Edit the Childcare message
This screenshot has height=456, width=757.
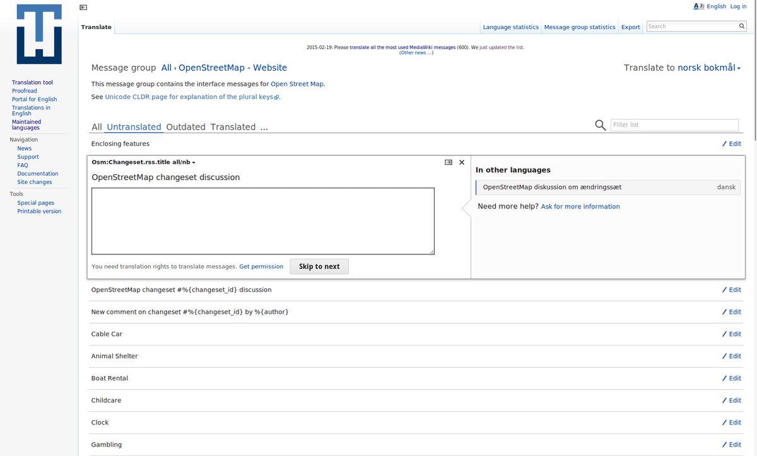pyautogui.click(x=732, y=400)
